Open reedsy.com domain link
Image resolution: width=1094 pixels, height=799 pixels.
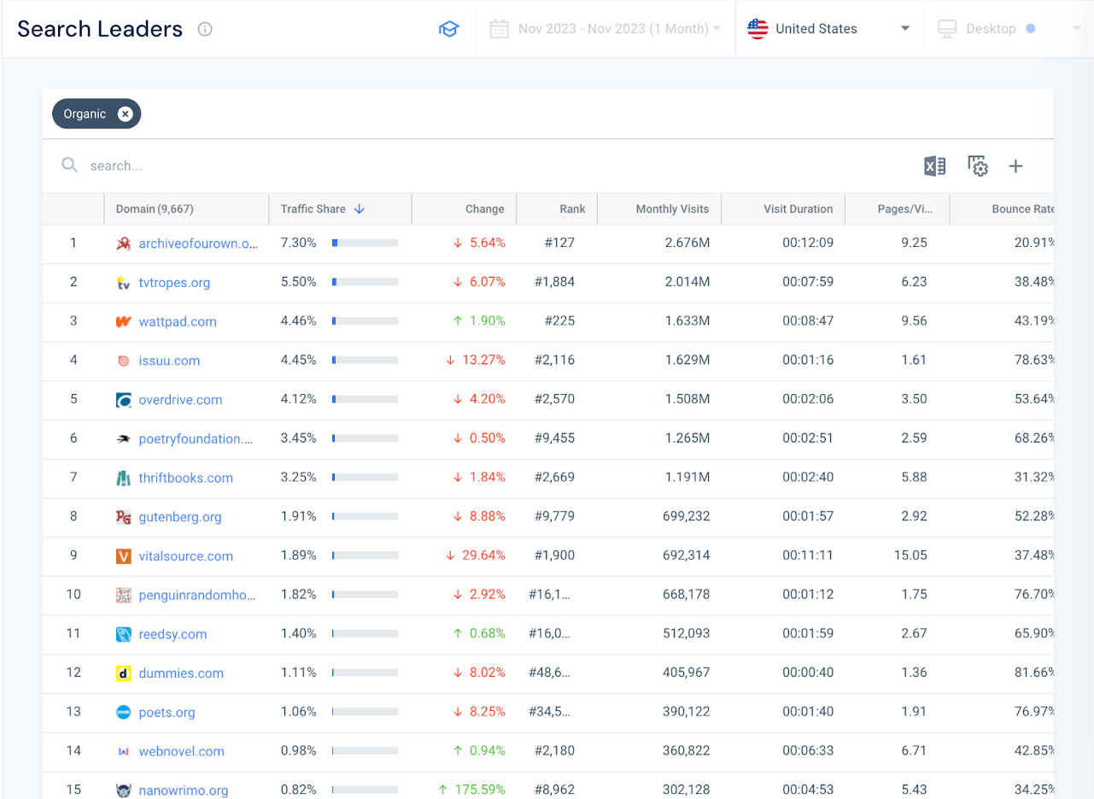(173, 634)
